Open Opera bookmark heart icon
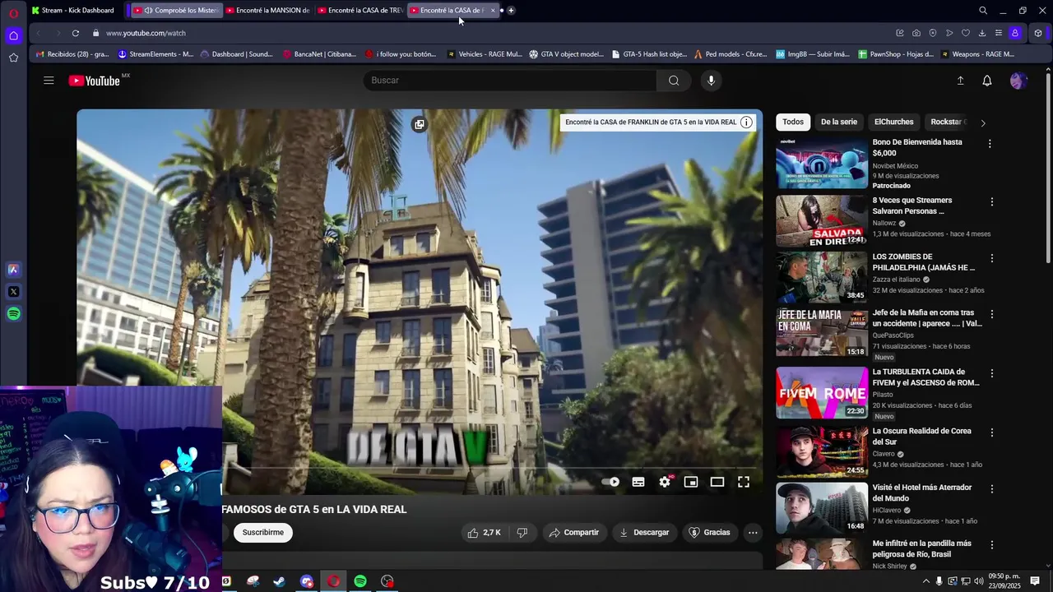Viewport: 1053px width, 592px height. point(966,33)
